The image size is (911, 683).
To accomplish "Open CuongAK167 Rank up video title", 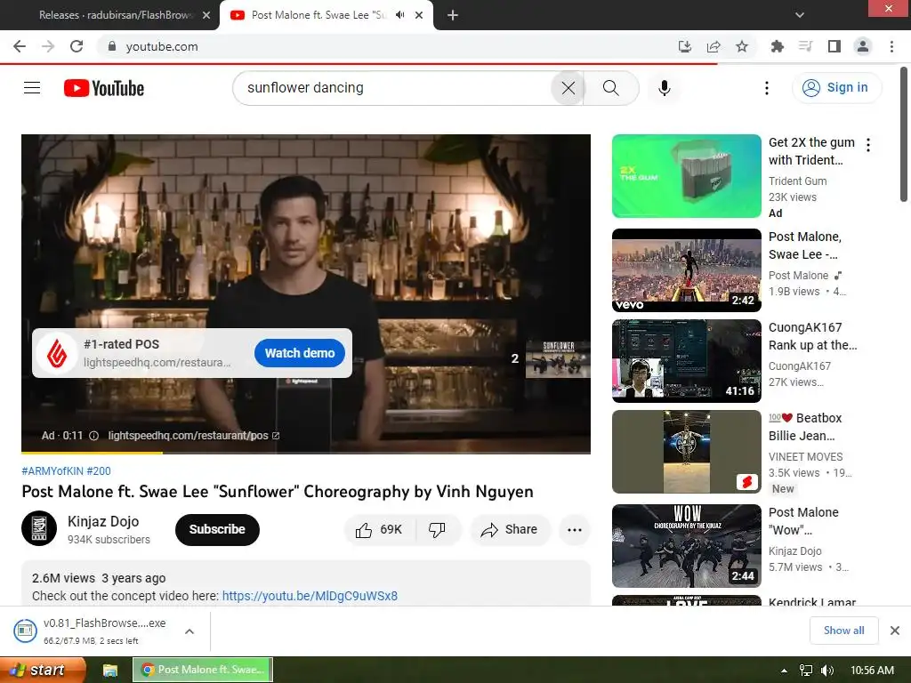I will (x=812, y=336).
